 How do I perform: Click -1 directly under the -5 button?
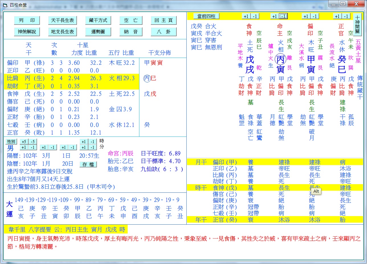32,147
